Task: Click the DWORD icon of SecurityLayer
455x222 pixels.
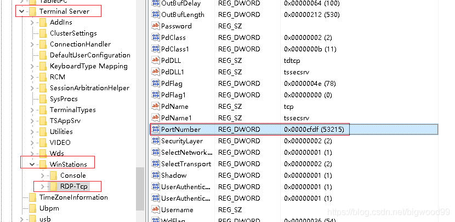Action: pos(156,141)
